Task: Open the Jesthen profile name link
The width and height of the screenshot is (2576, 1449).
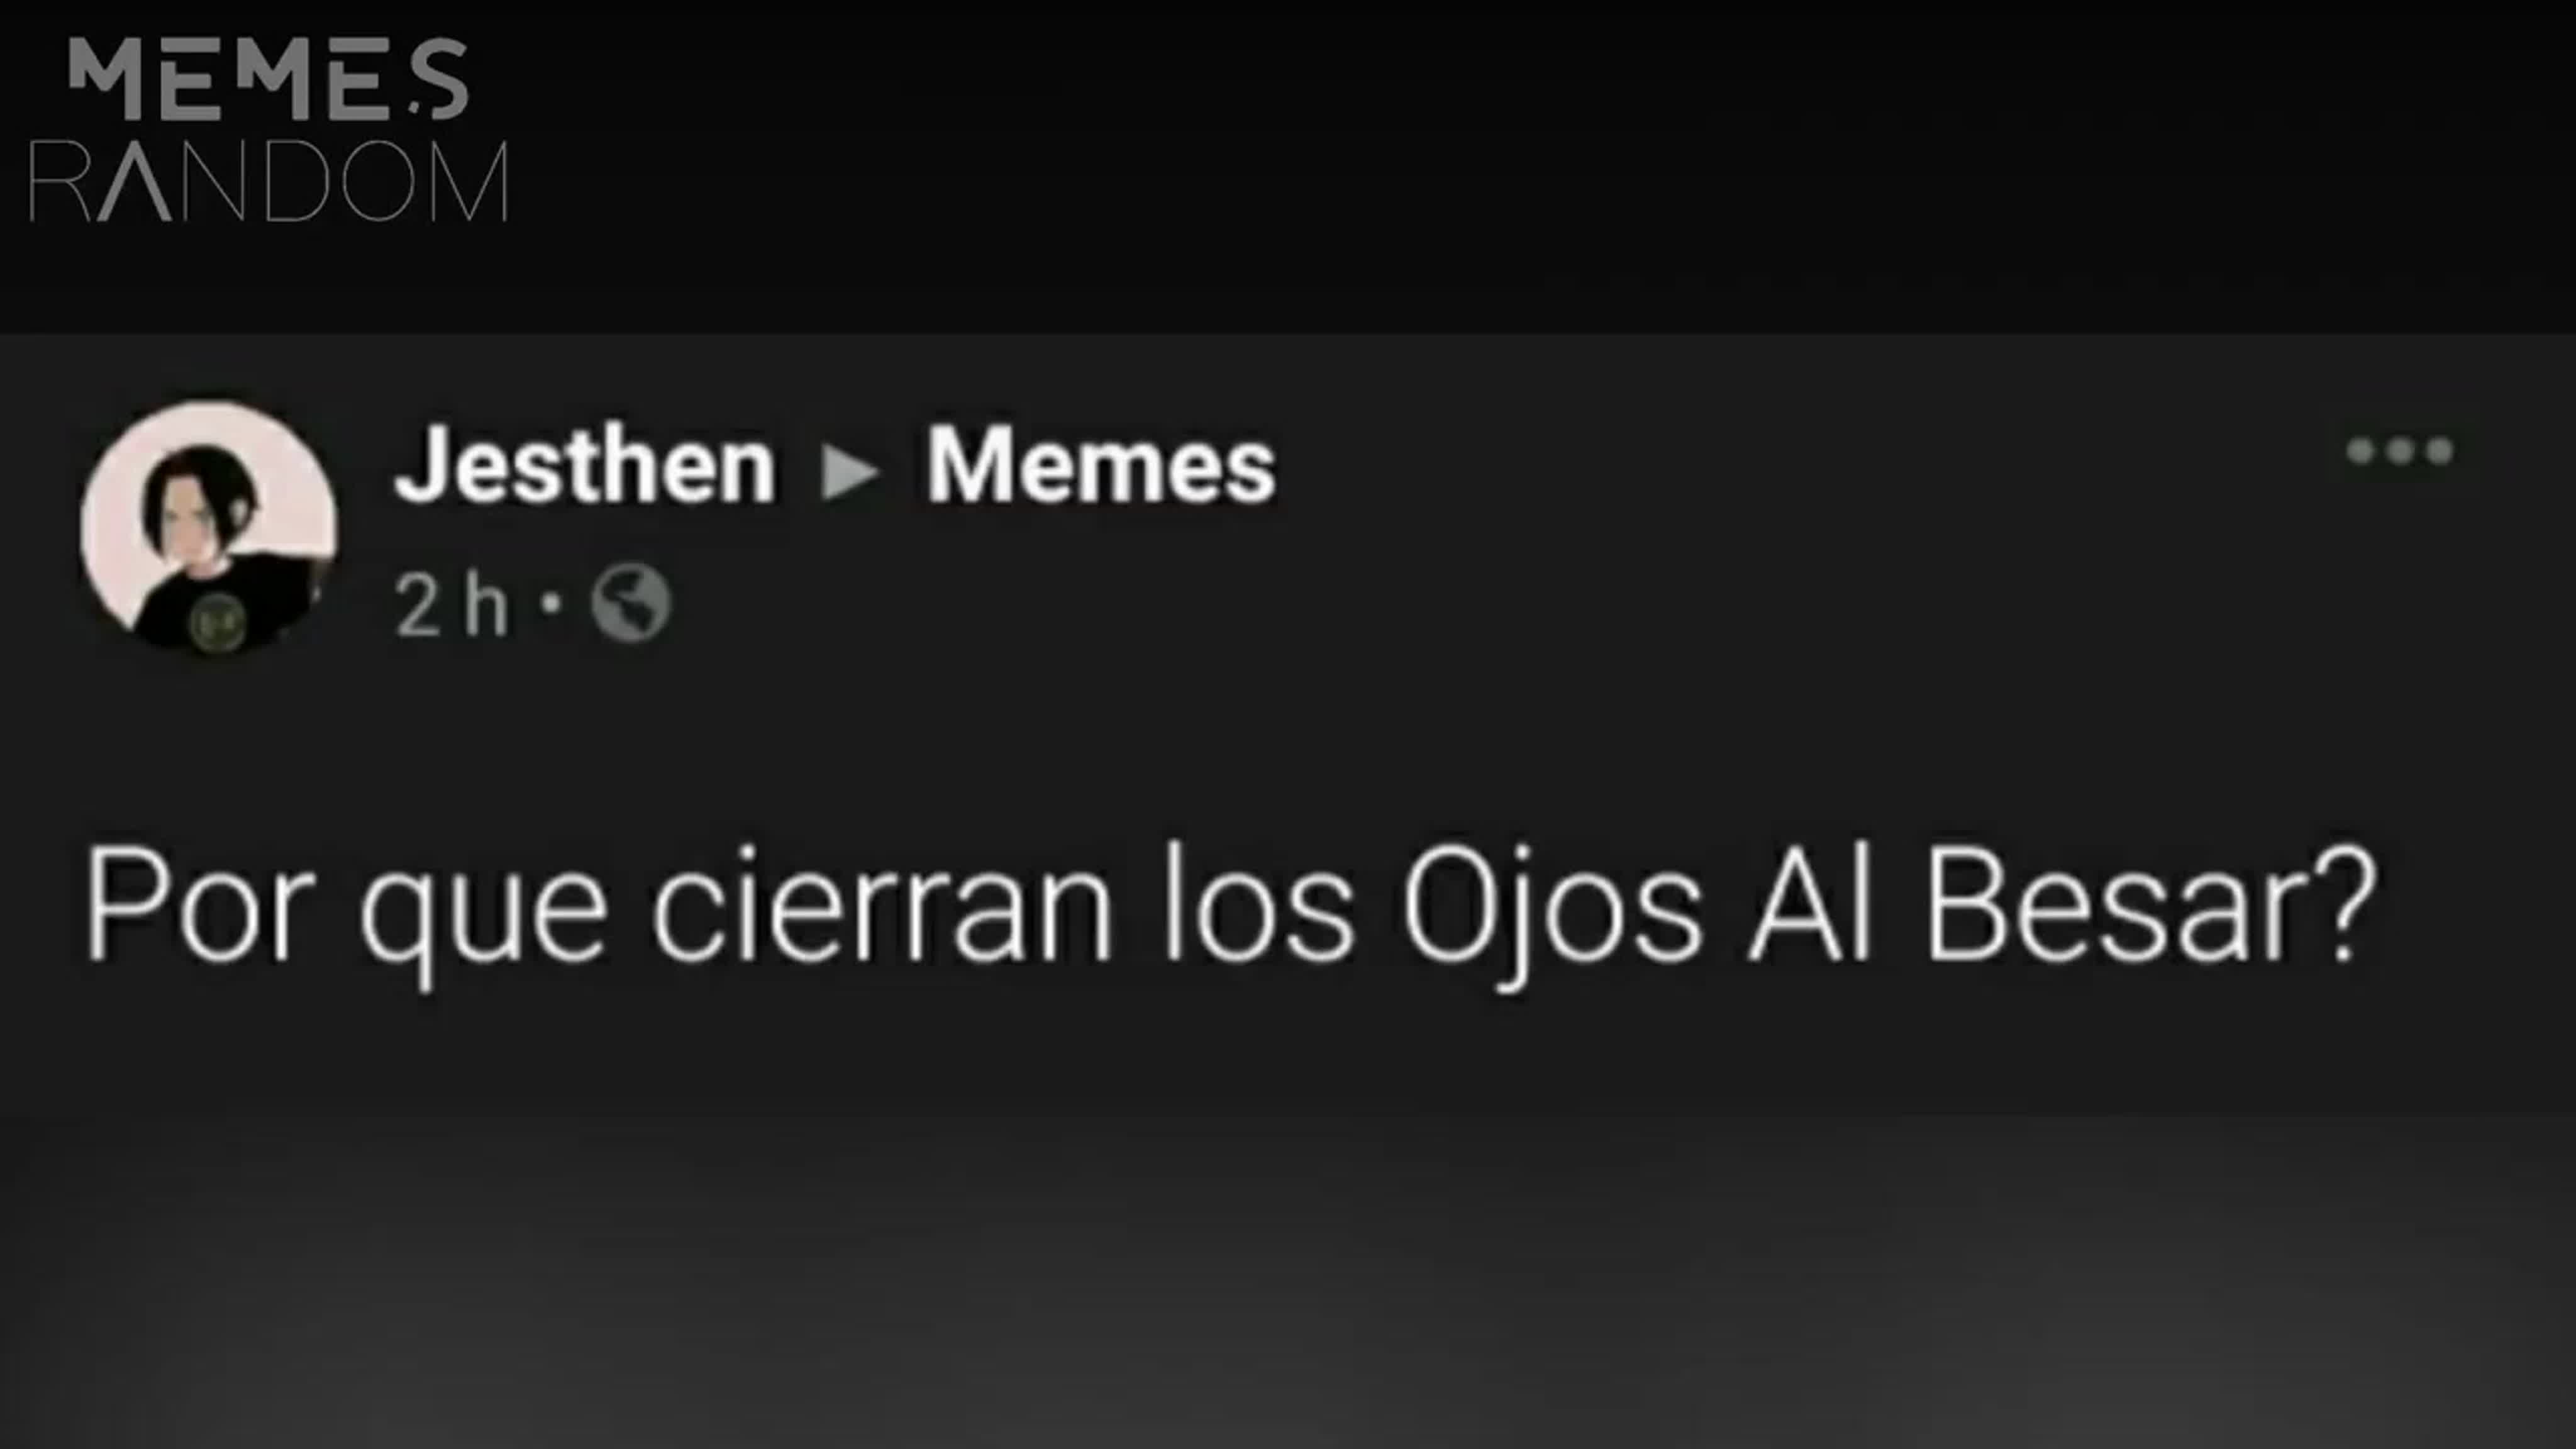Action: pos(585,465)
